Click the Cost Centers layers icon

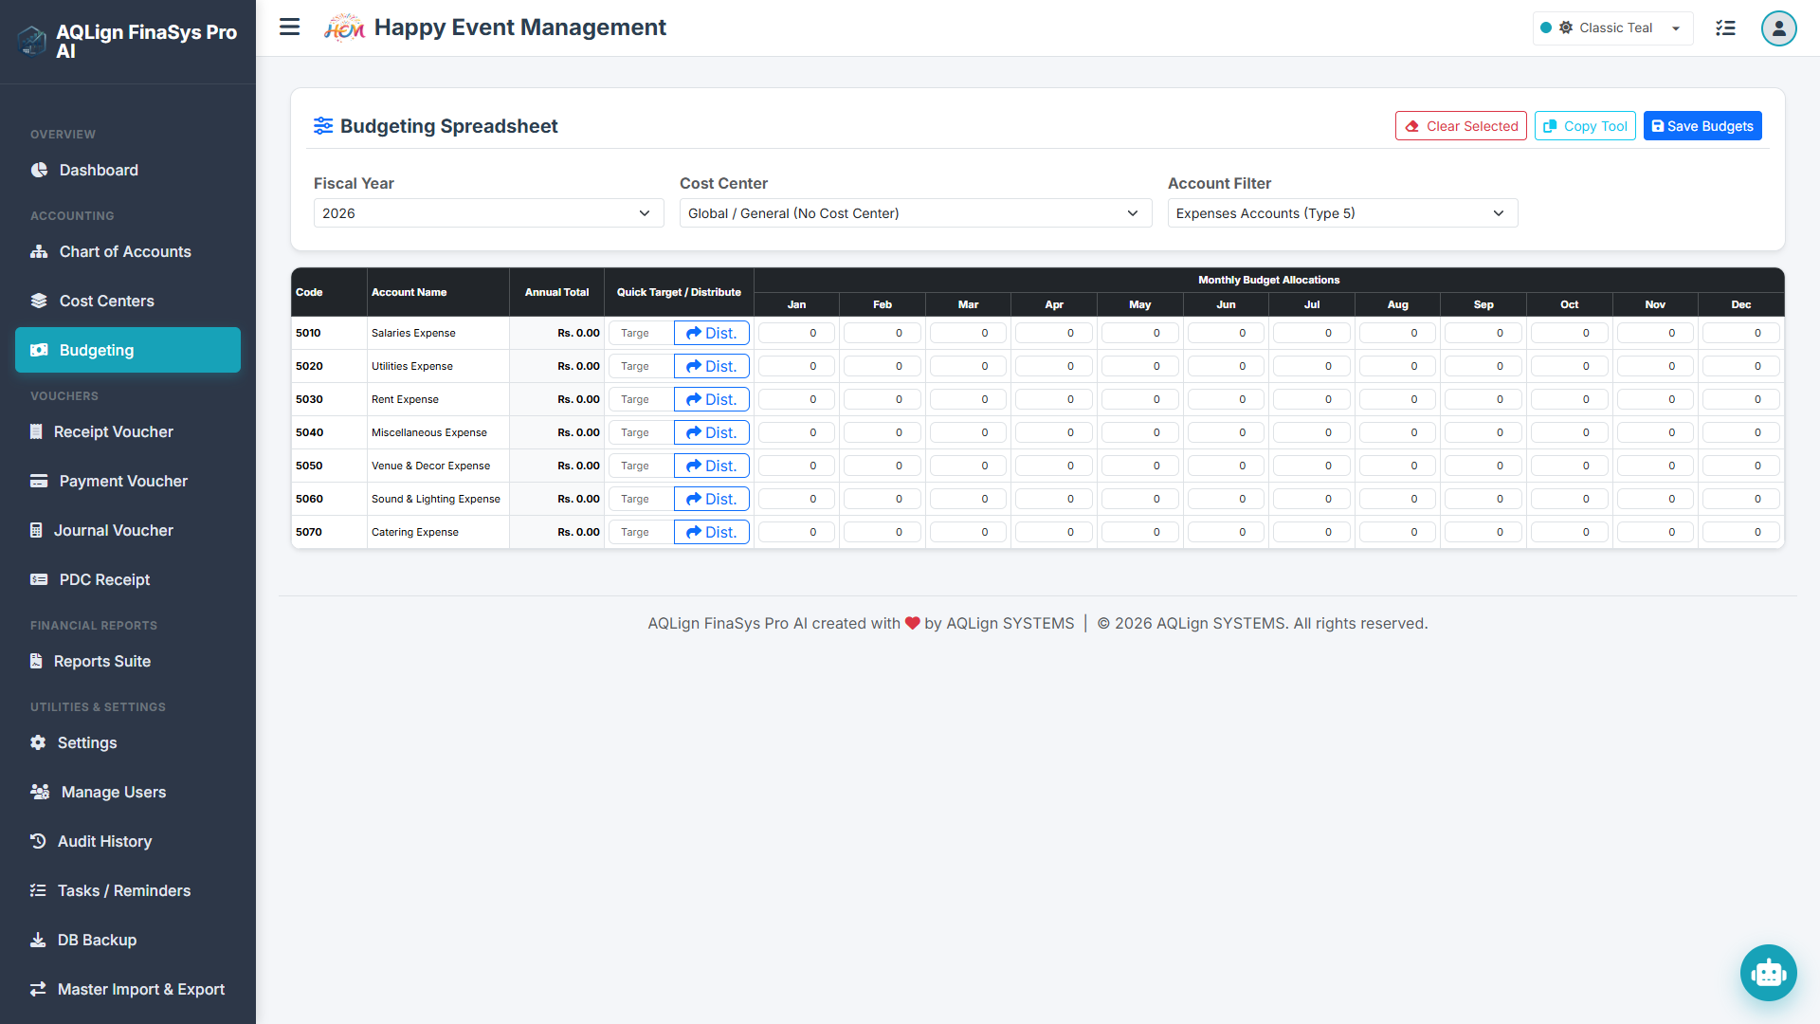39,301
